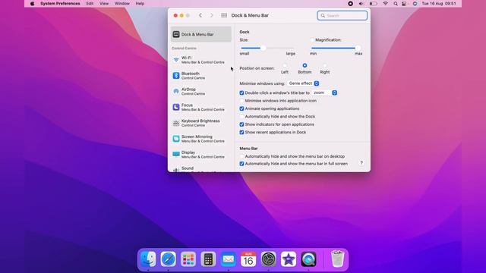Screen dimensions: 486x273
Task: Open Launchpad in the Dock
Action: click(188, 259)
